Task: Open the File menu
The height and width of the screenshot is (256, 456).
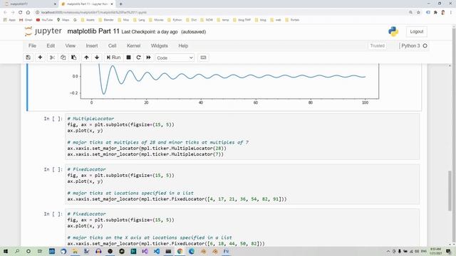Action: pos(32,46)
